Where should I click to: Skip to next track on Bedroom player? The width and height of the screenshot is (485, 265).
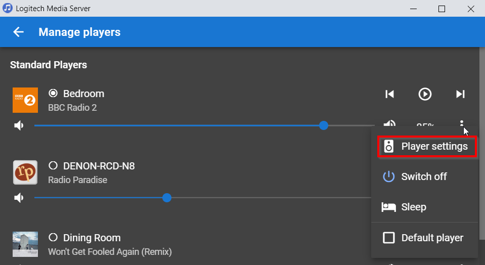click(460, 94)
